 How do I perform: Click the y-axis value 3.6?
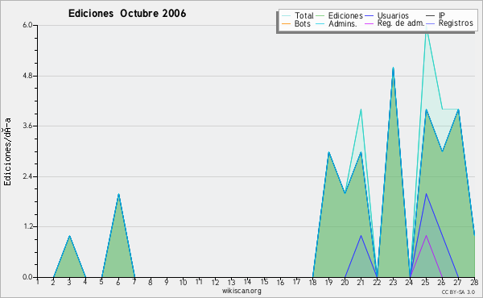[x=27, y=126]
